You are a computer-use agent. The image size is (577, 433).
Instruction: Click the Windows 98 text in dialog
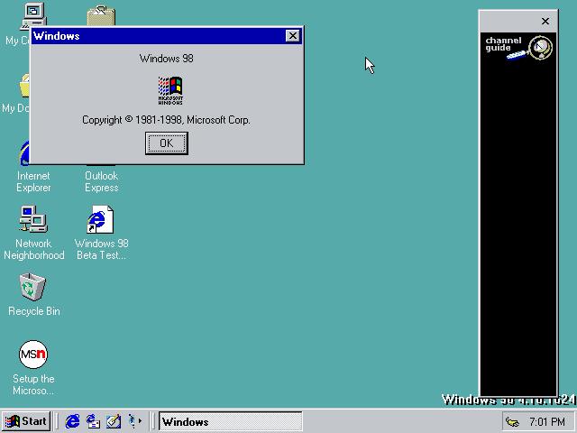pos(166,59)
